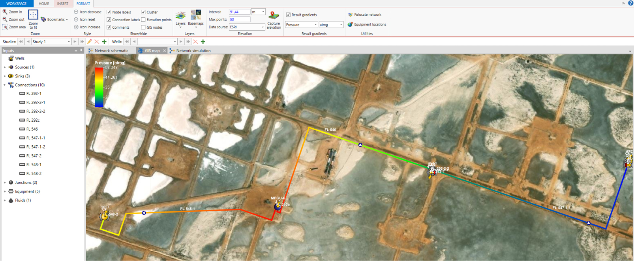Screen dimensions: 634x261
Task: Switch to the Network schematic tab
Action: [x=109, y=51]
